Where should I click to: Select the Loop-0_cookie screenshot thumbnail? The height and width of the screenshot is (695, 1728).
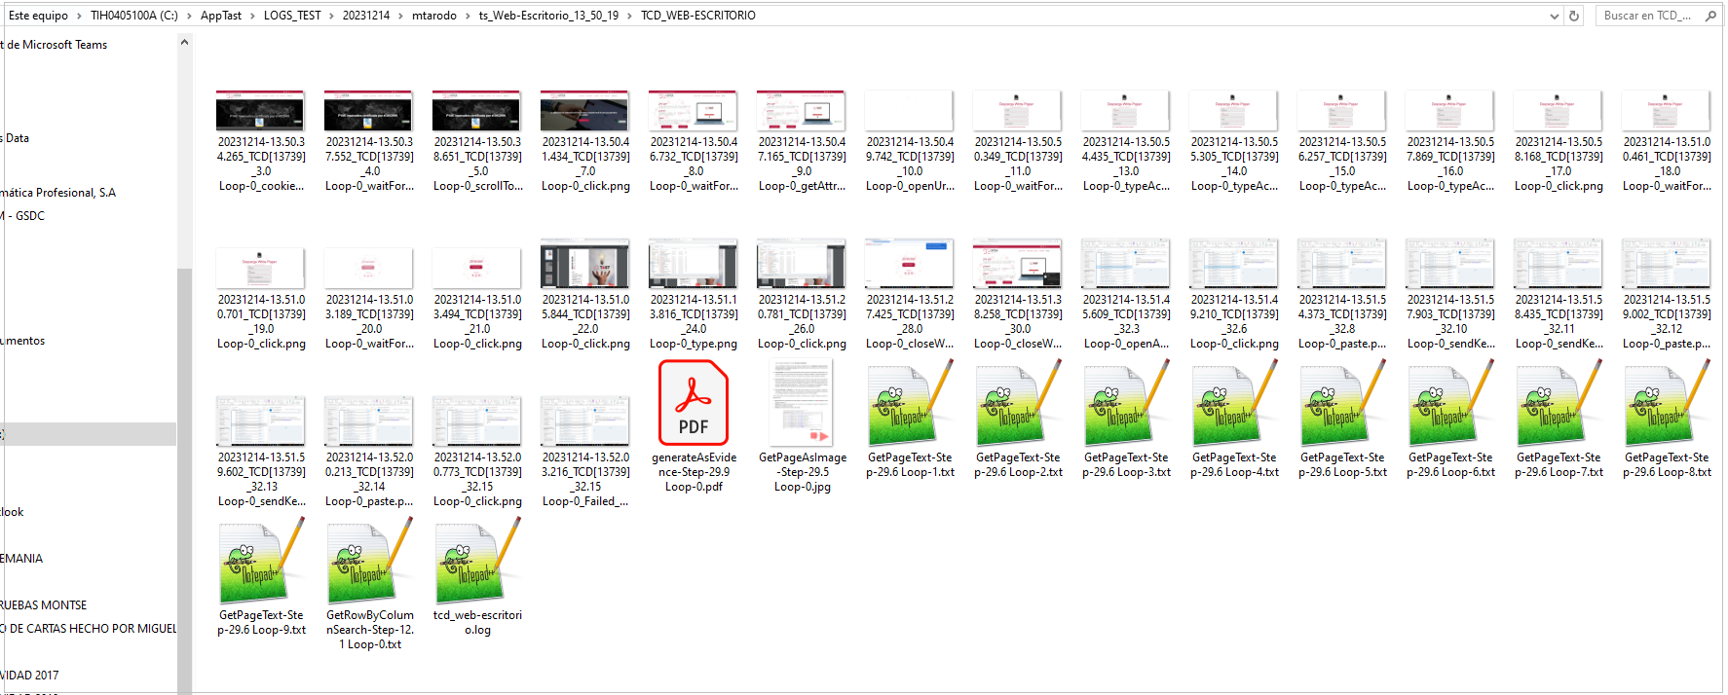tap(260, 111)
